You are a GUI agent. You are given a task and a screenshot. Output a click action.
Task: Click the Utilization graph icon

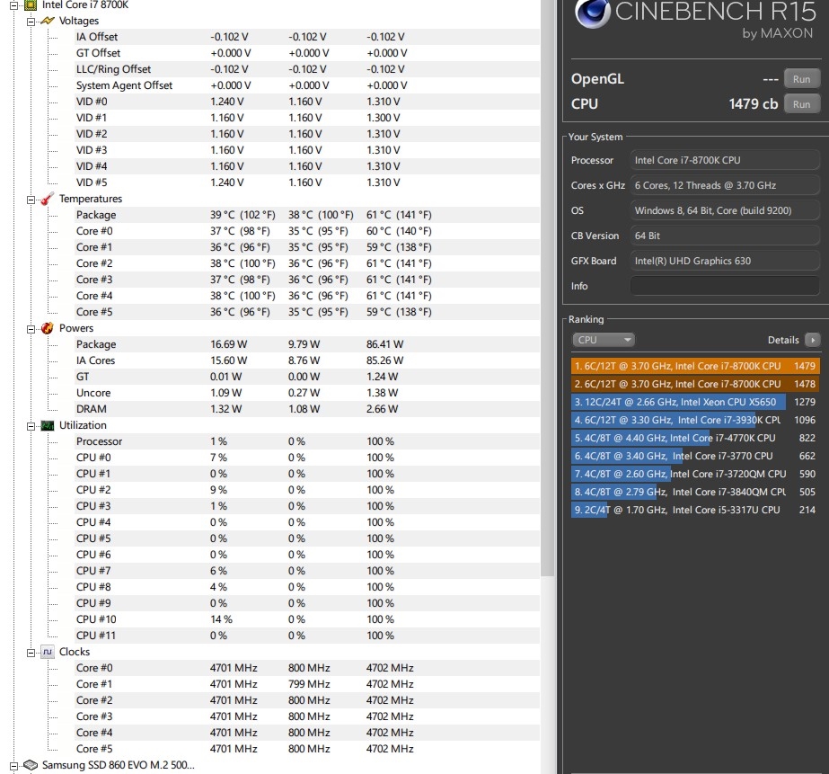click(47, 425)
